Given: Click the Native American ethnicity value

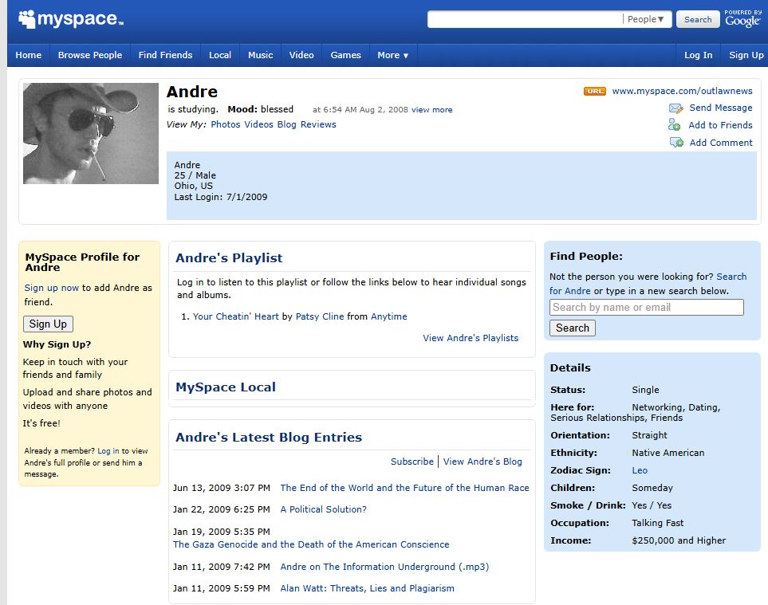Looking at the screenshot, I should (668, 453).
